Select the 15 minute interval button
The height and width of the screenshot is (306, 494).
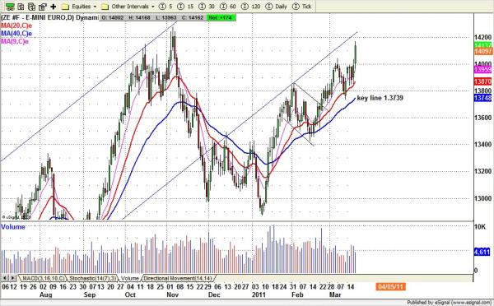[186, 7]
